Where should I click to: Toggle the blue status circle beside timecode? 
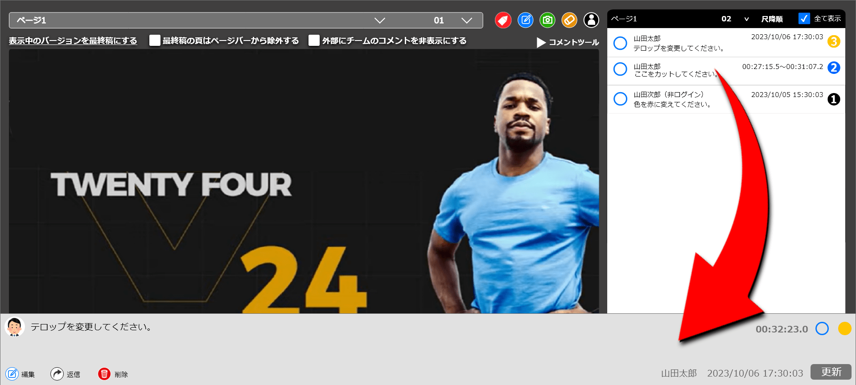(x=822, y=328)
